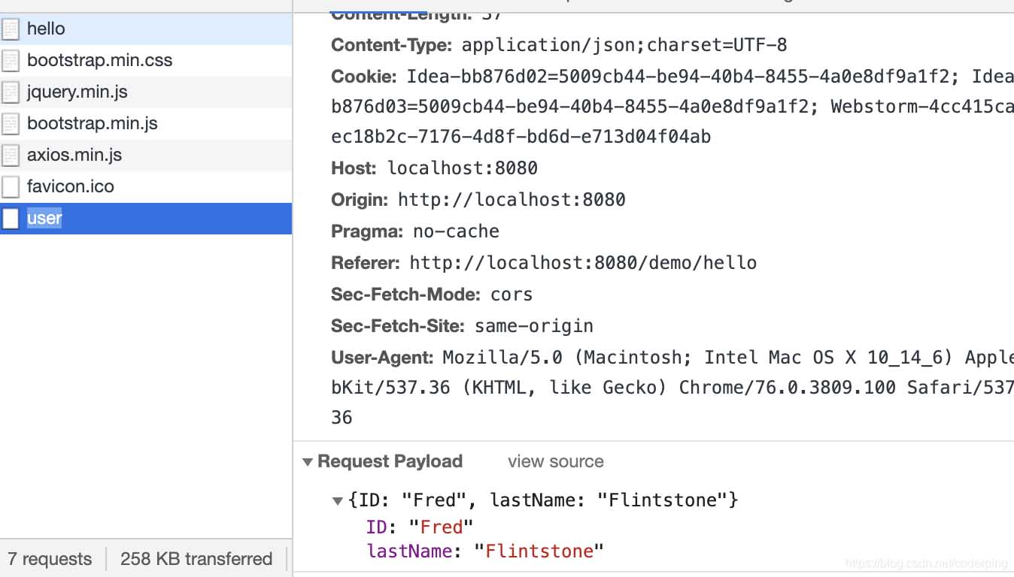The height and width of the screenshot is (577, 1014).
Task: Click the Referer URL value
Action: 583,263
